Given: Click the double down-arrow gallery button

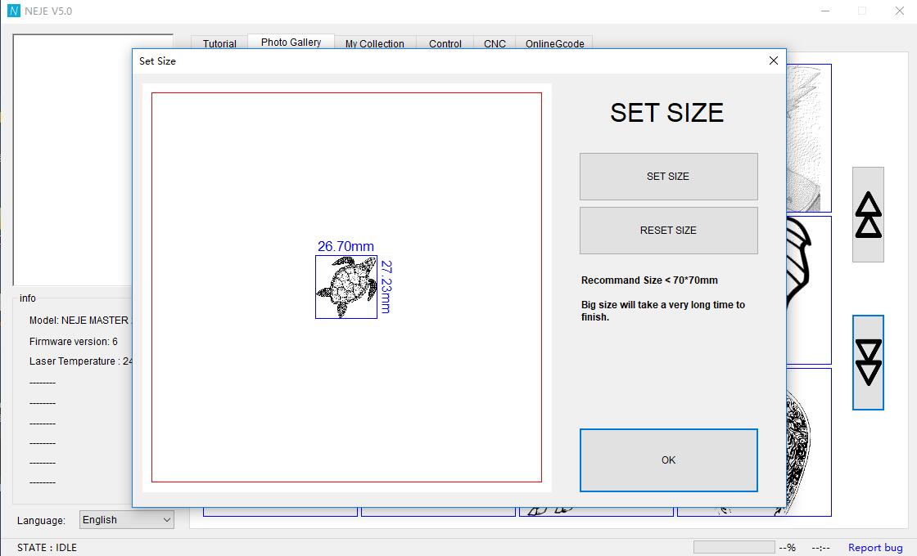Looking at the screenshot, I should tap(868, 362).
